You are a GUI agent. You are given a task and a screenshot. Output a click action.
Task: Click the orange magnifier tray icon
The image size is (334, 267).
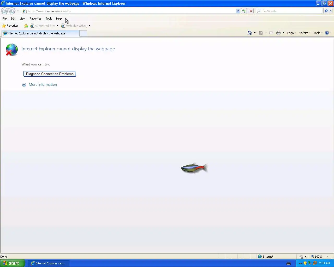coord(315,263)
